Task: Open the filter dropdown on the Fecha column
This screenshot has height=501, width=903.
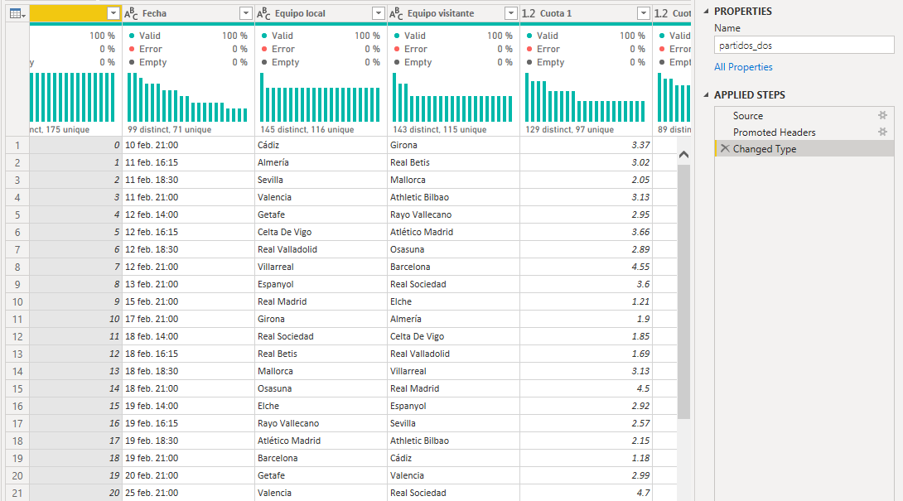Action: click(x=245, y=14)
